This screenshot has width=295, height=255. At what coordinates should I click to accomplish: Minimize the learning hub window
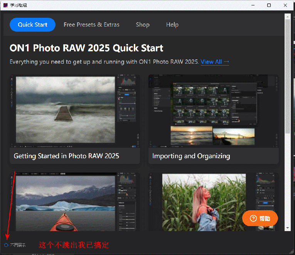pyautogui.click(x=253, y=5)
